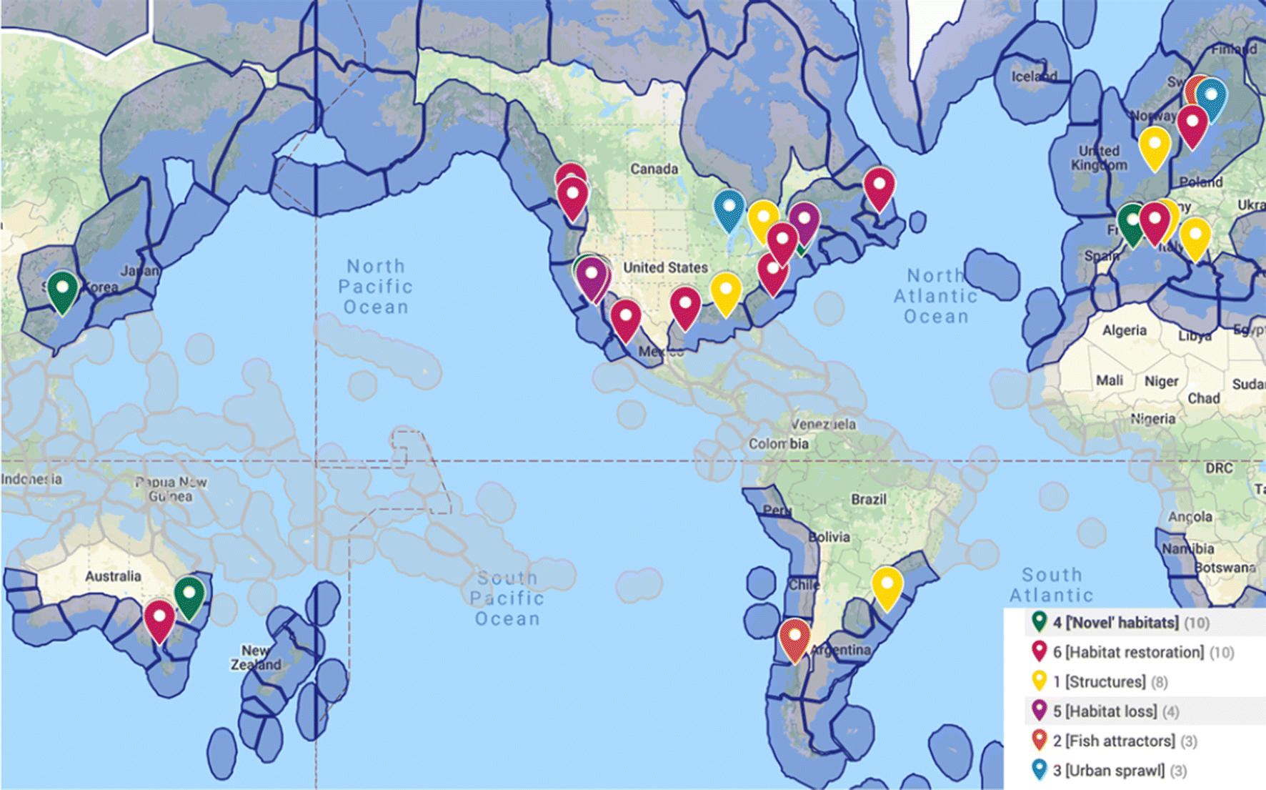Open the orange pin near Chile and Argentina
Viewport: 1266px width, 790px height.
coord(794,641)
